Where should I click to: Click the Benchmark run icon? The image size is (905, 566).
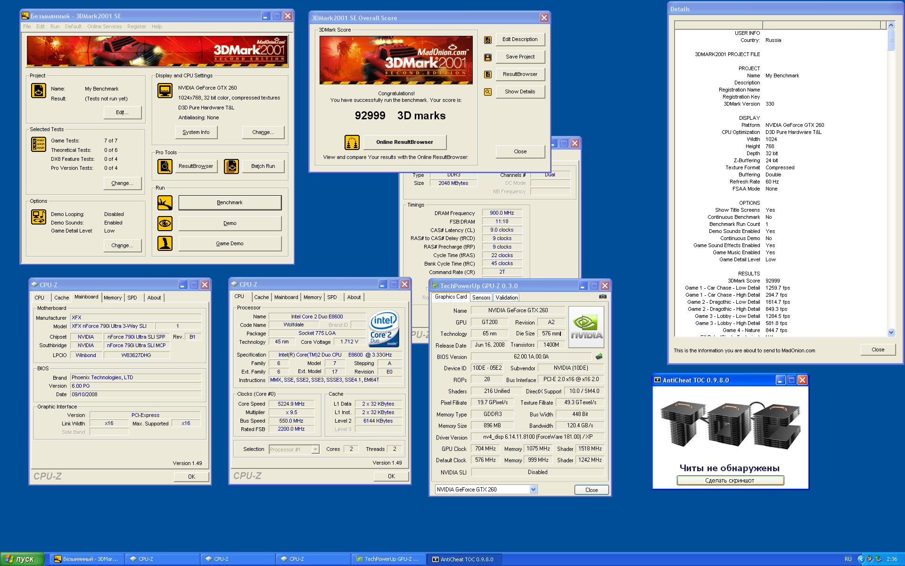click(x=165, y=203)
